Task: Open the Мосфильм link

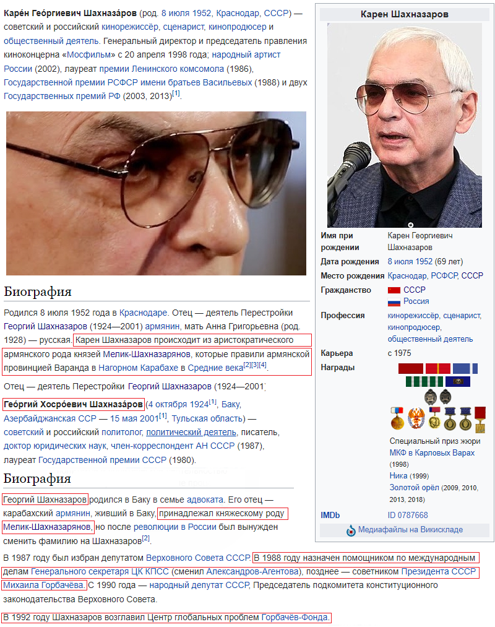Action: pos(88,55)
